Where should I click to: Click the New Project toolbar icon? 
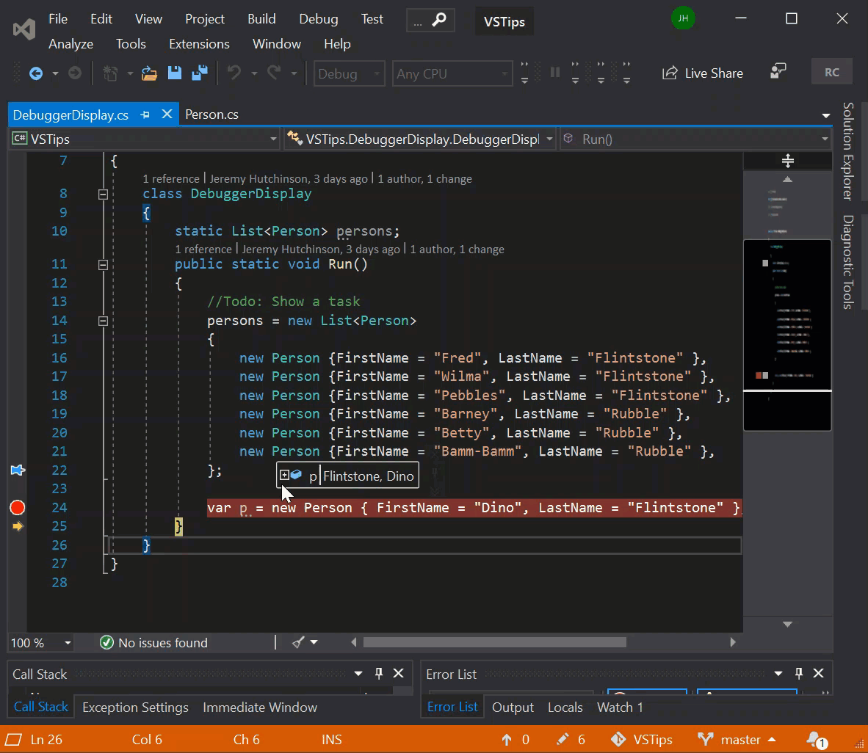(x=111, y=73)
